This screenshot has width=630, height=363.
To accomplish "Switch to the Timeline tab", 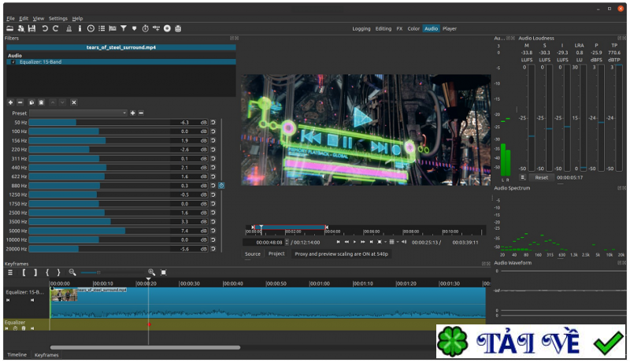I will click(x=17, y=355).
